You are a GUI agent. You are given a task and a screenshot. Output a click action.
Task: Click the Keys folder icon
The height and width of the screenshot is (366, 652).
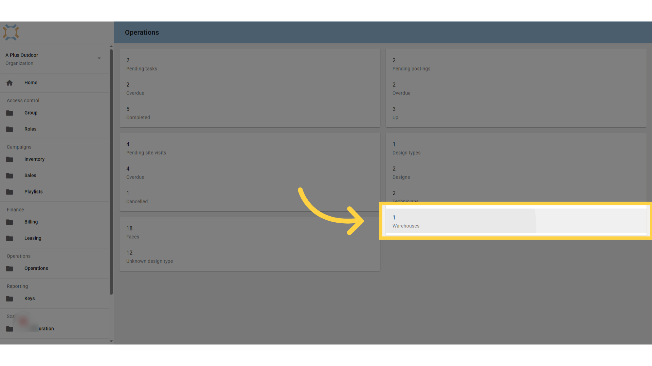tap(10, 299)
